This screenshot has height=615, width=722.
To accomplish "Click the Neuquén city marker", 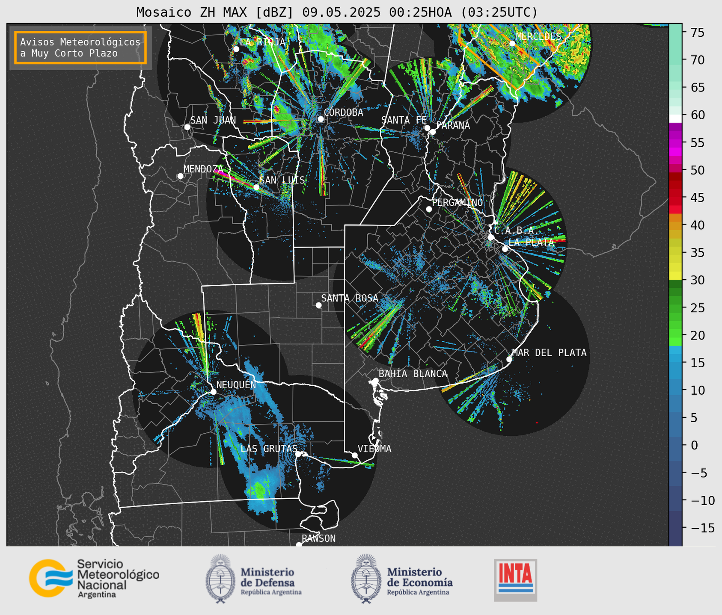I will 213,392.
